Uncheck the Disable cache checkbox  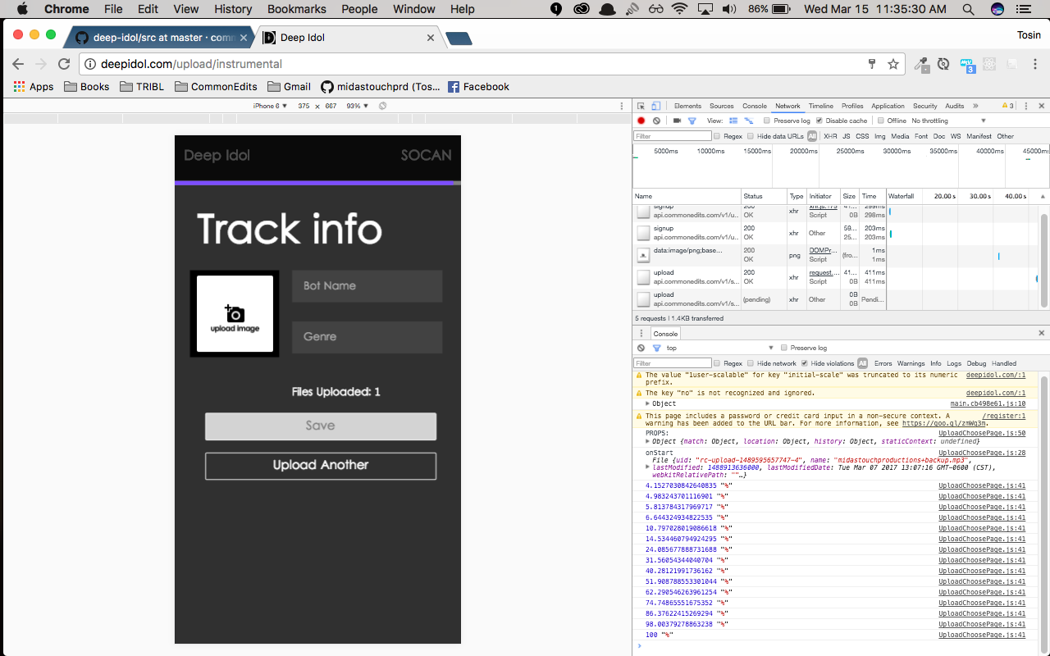tap(819, 121)
